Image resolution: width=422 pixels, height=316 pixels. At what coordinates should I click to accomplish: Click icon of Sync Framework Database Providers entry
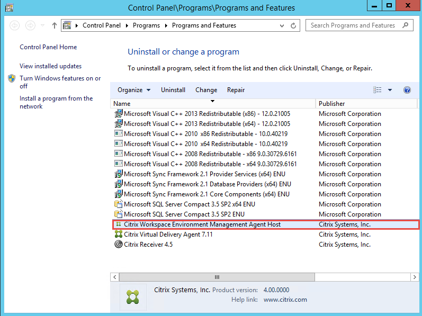click(119, 184)
